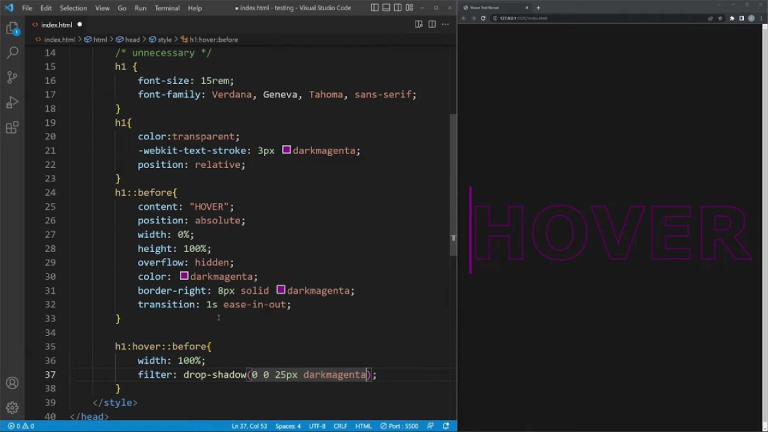
Task: Open the Extensions view
Action: 12,127
